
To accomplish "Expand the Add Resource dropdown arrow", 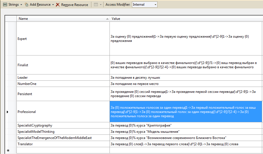I will (53, 5).
